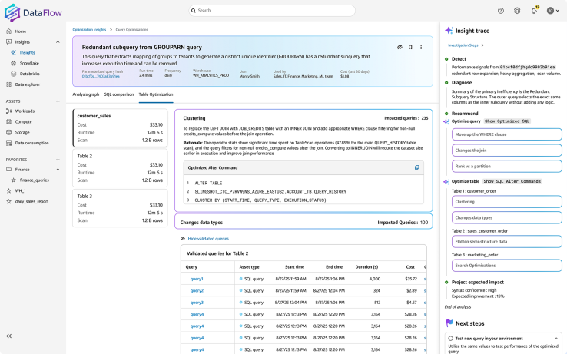Toggle hide insight eye icon in header card
The image size is (567, 354).
400,47
